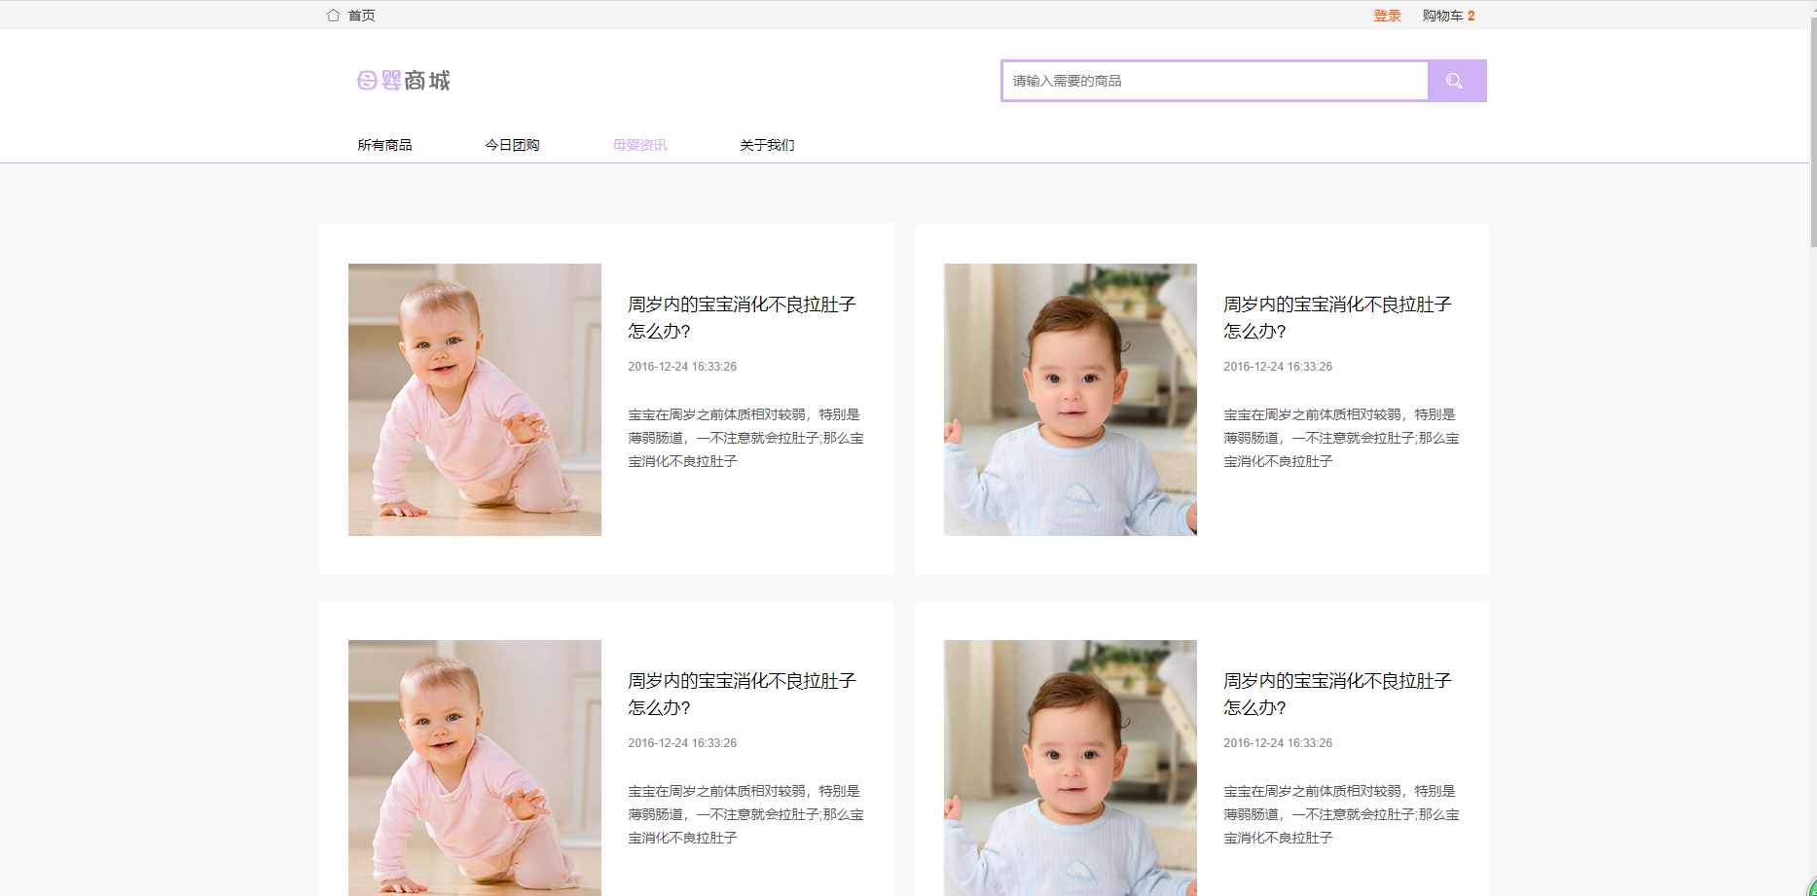Open the 购物车 shopping cart link

click(x=1442, y=16)
